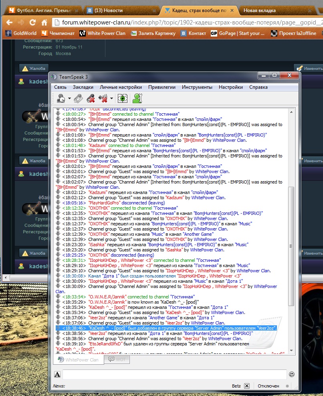Click the connection status dot indicator
The image size is (323, 396).
pyautogui.click(x=287, y=386)
